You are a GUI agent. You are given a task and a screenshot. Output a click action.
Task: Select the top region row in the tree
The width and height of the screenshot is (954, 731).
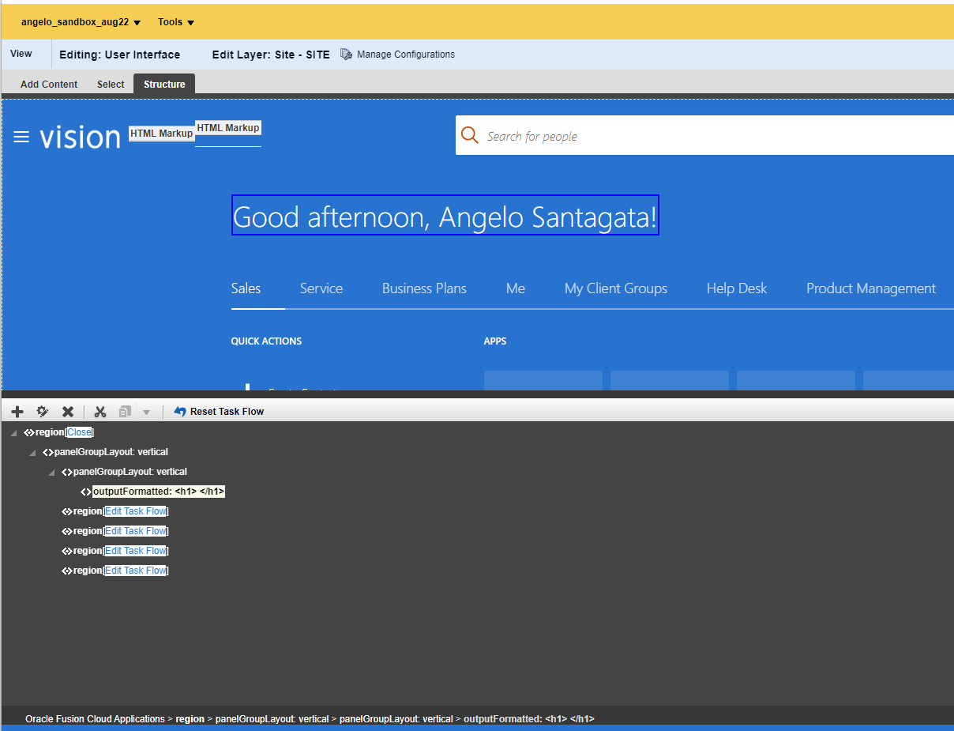[x=49, y=432]
